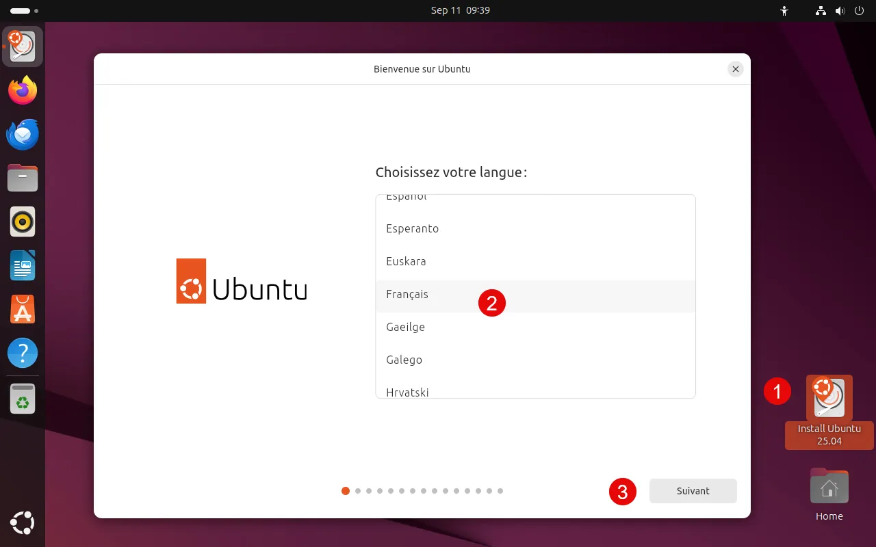
Task: Select Gaeilge as the language
Action: pyautogui.click(x=405, y=328)
